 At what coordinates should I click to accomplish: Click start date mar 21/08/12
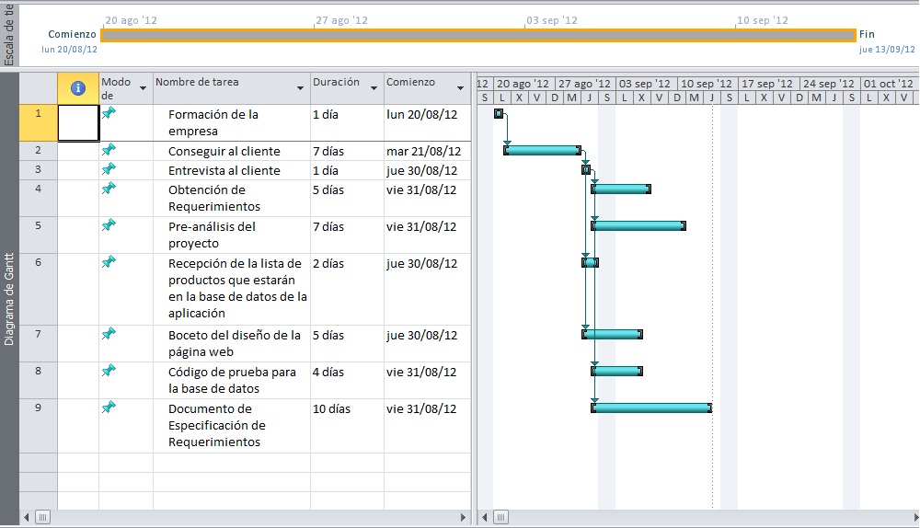point(423,152)
